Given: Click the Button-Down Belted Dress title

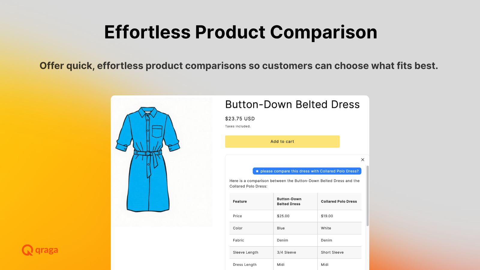Looking at the screenshot, I should tap(292, 104).
